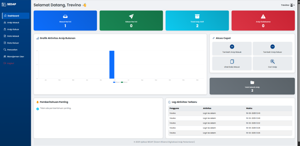Open the Trevino user dropdown
This screenshot has height=146, width=300.
[x=288, y=5]
